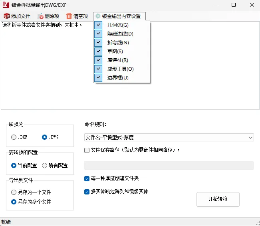Viewport: 260px width, 226px height.
Task: Enable 文件保存路径 checkbox
Action: pyautogui.click(x=87, y=150)
